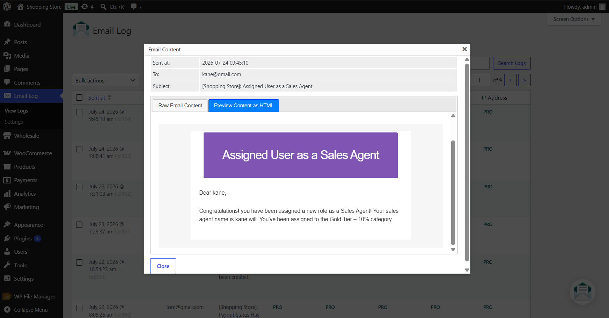Click the Payments dollar icon

coord(7,180)
